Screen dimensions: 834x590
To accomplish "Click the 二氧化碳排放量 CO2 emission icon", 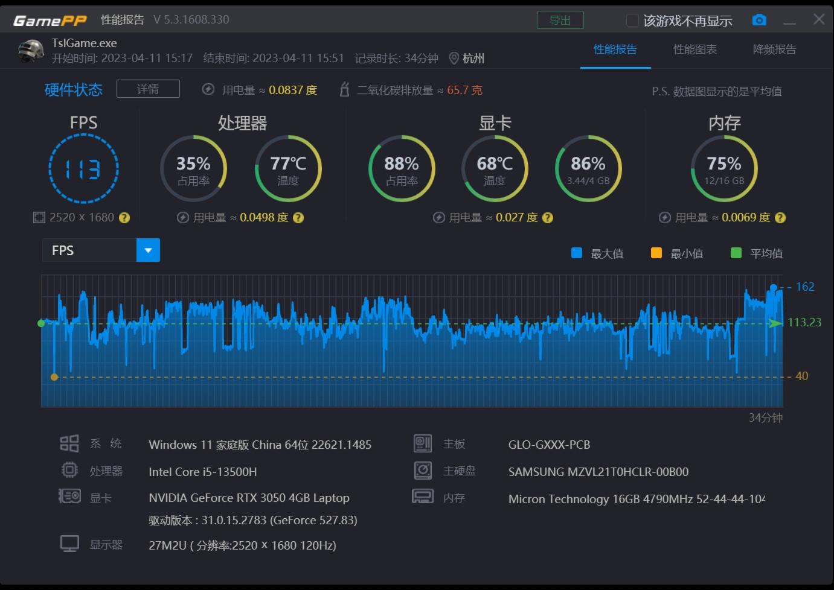I will click(x=344, y=89).
